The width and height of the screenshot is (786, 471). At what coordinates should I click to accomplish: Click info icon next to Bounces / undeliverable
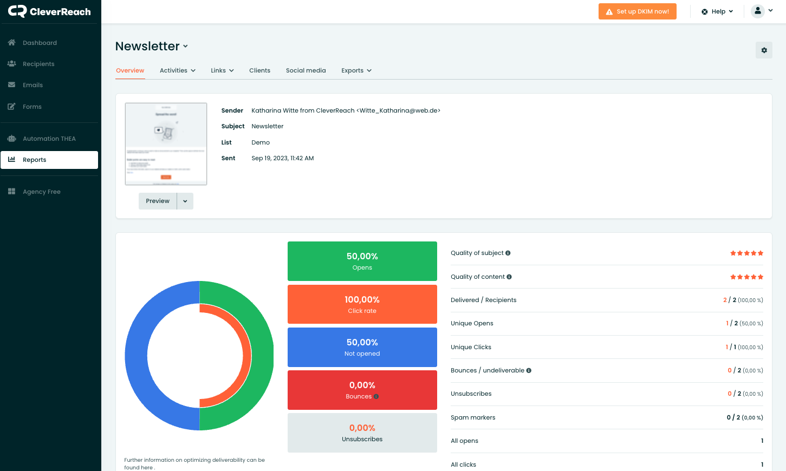[529, 371]
